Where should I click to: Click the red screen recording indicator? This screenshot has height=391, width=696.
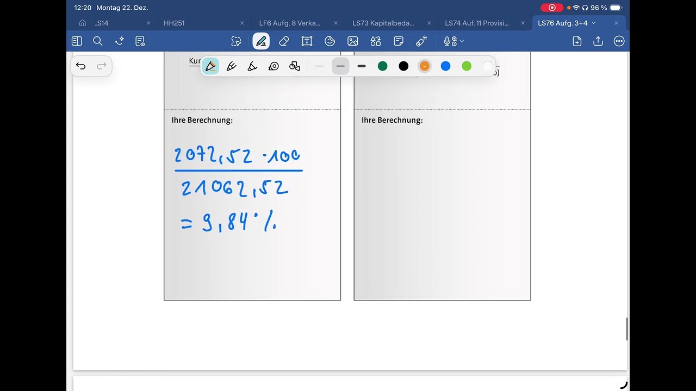(552, 8)
